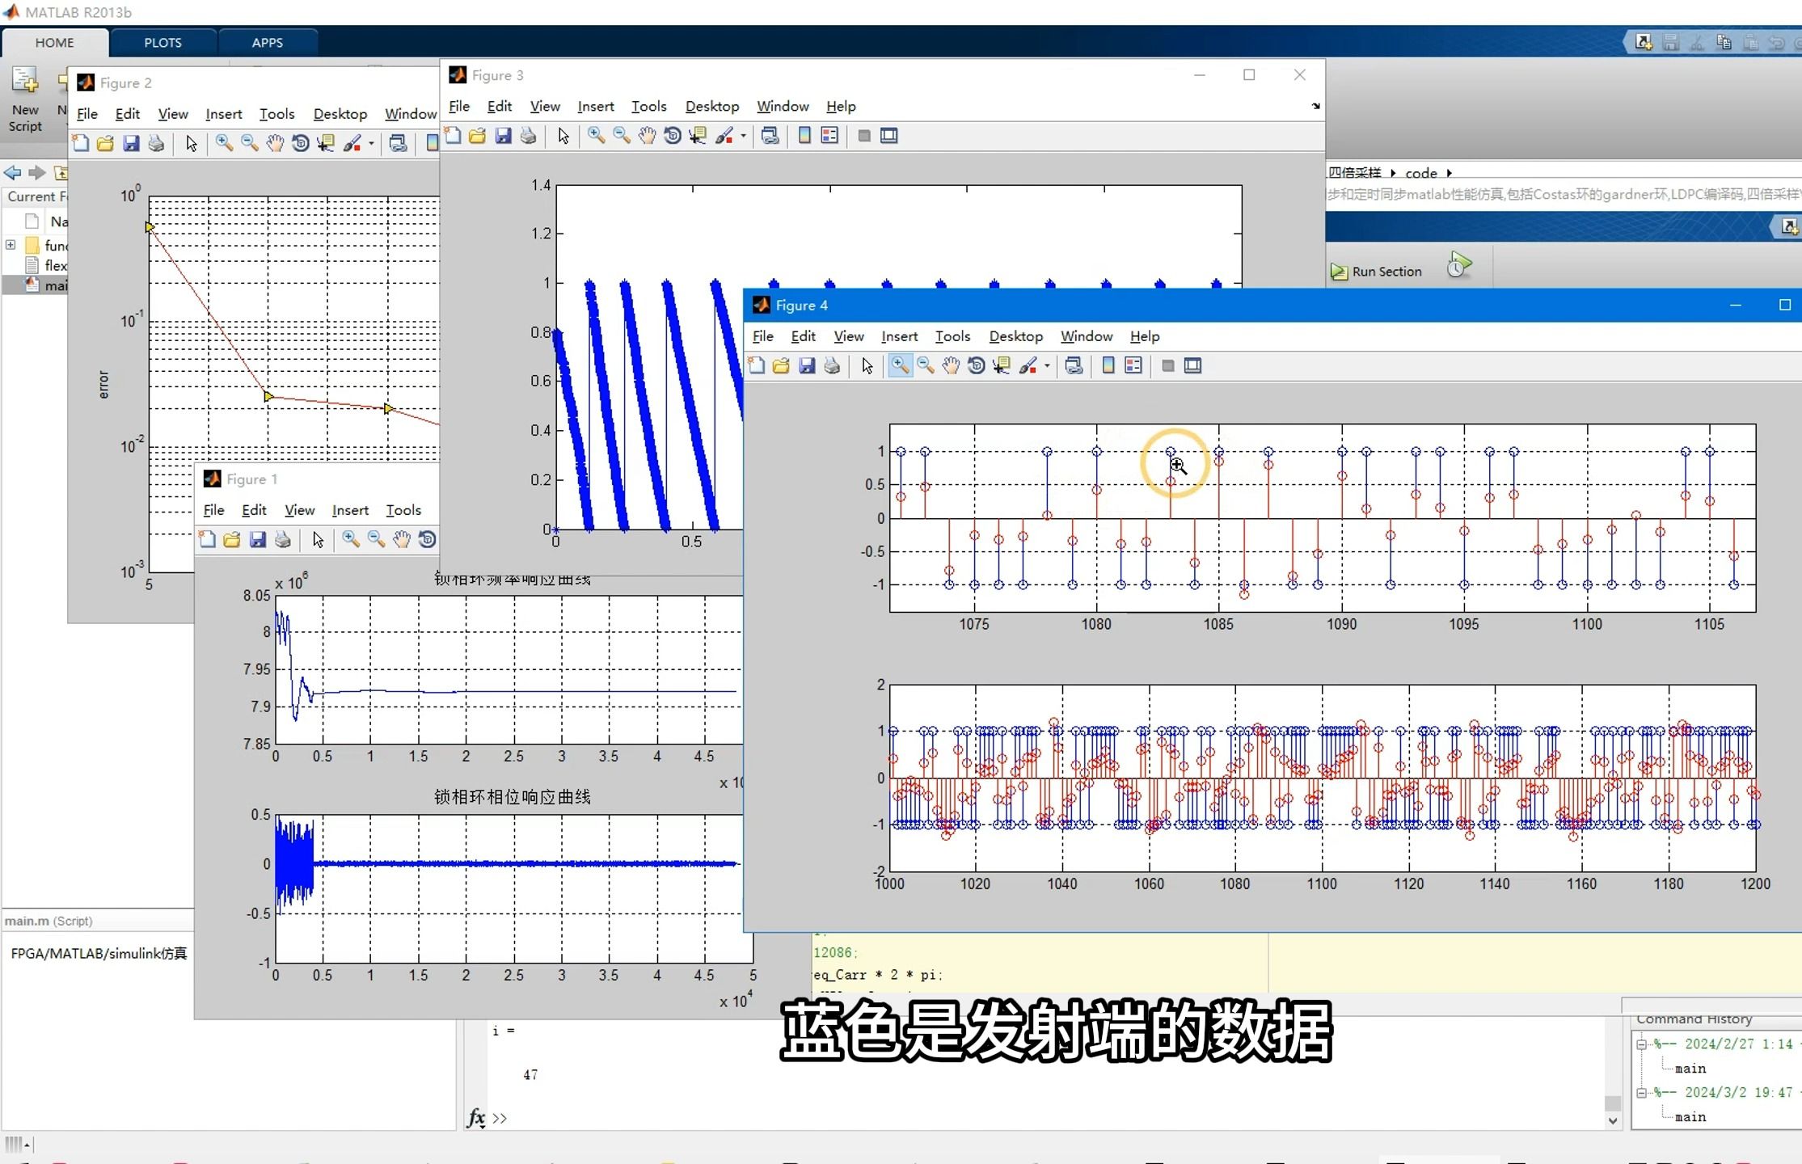Enable Data Cursor tool in Figure 4
The width and height of the screenshot is (1802, 1164).
(x=1002, y=366)
